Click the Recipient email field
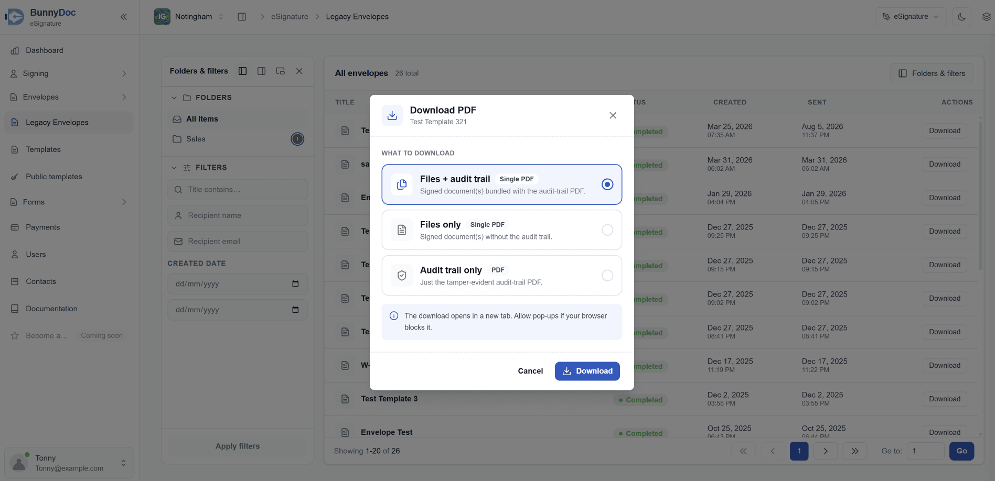995x481 pixels. 238,242
